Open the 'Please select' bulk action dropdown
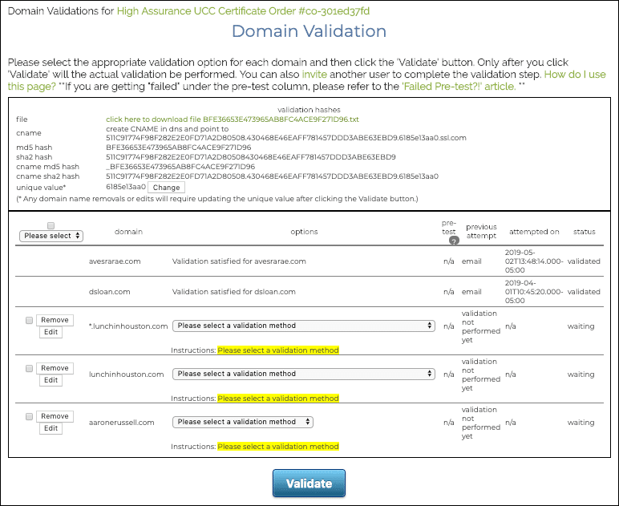The width and height of the screenshot is (619, 506). click(52, 236)
